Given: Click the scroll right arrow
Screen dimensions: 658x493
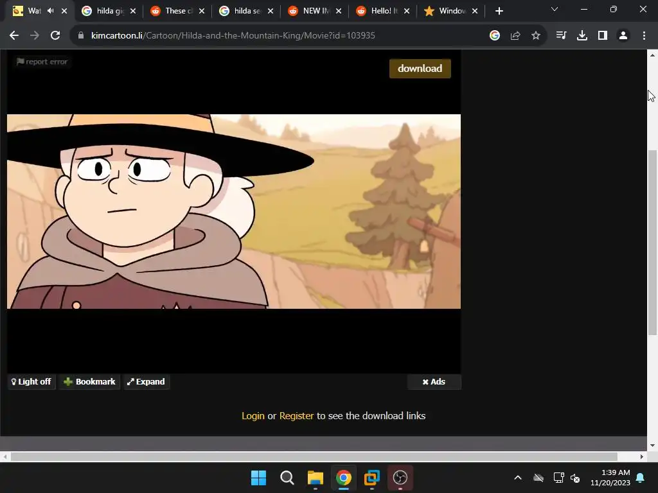Looking at the screenshot, I should 642,456.
